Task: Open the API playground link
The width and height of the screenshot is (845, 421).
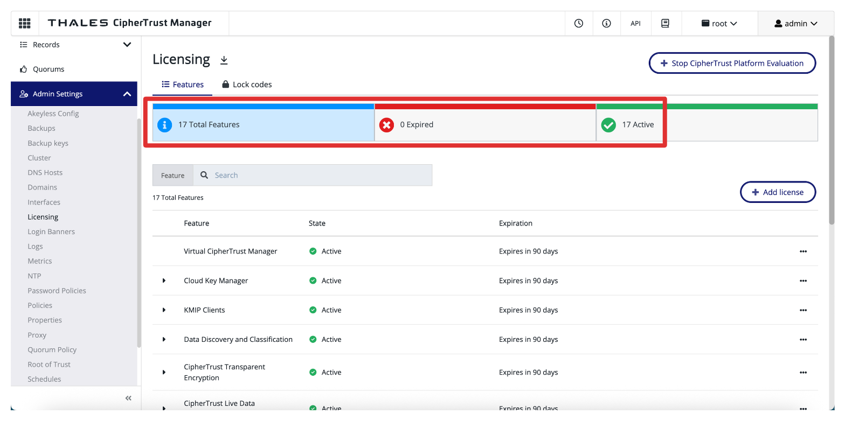Action: coord(635,24)
